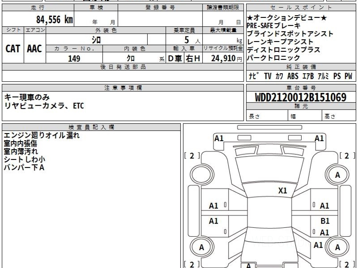Screen dimensions: 358x268
Task: Click the 後日発送部品 header
Action: 123,67
